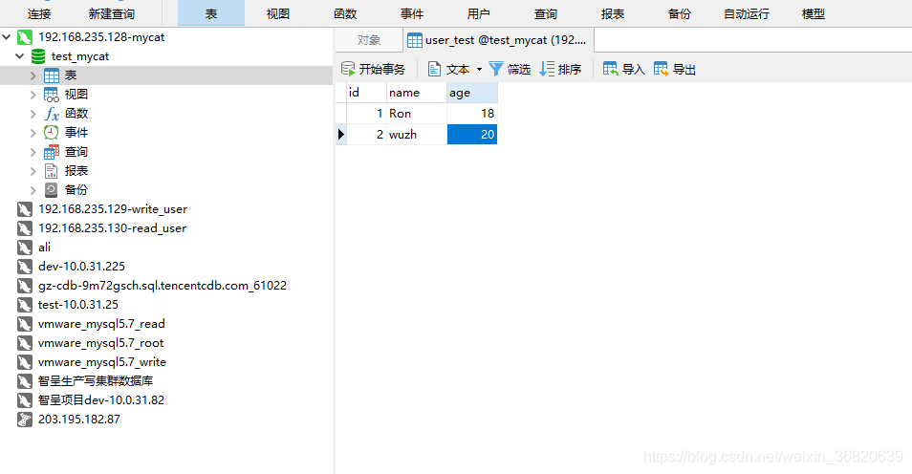This screenshot has height=474, width=912.
Task: Expand the 报表 tree node
Action: click(x=33, y=171)
